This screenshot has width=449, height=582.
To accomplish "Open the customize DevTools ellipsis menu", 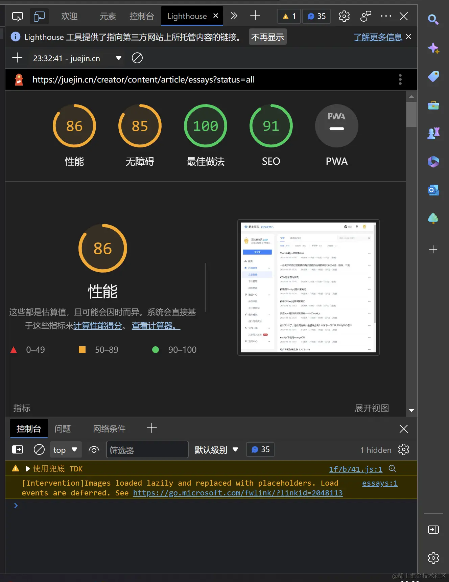I will (x=386, y=16).
